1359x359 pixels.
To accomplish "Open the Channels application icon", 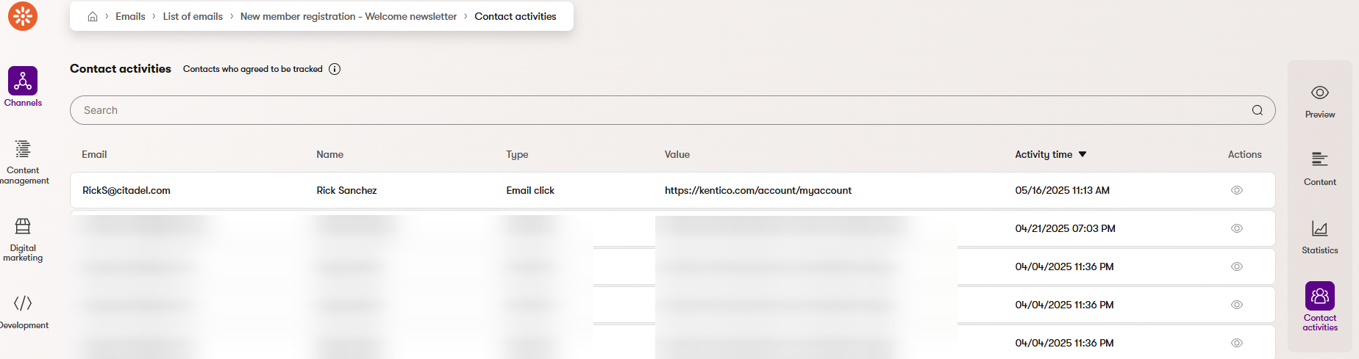I will pos(23,81).
